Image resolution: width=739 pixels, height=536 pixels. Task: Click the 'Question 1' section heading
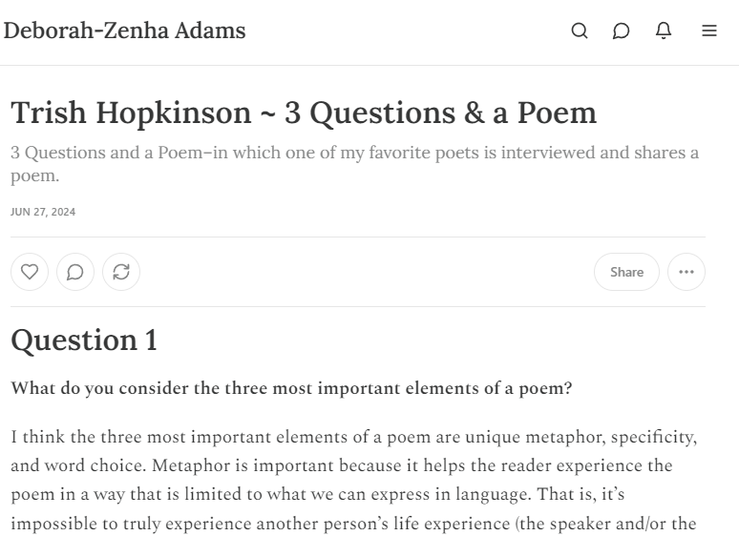84,340
